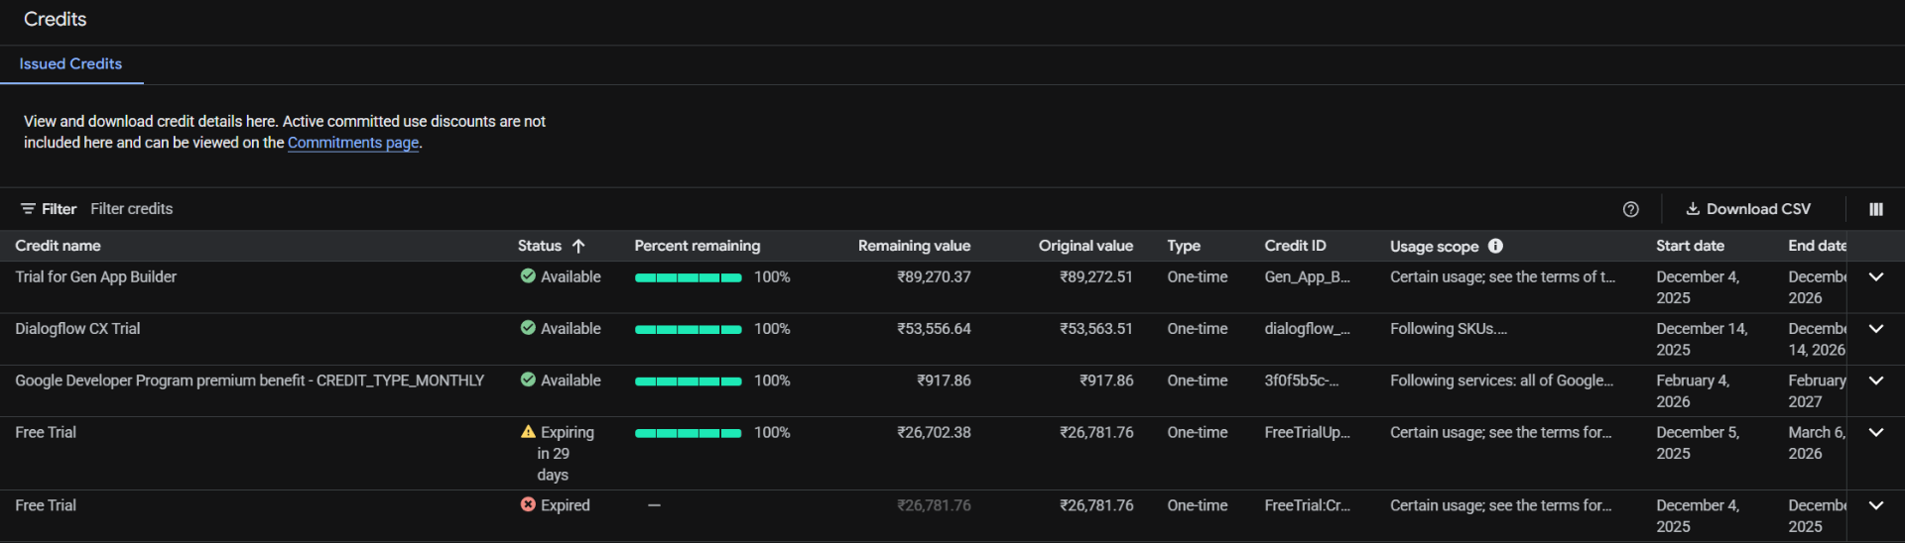This screenshot has width=1905, height=543.
Task: Click the Dialogflow CX Trial available checkmark
Action: (x=528, y=328)
